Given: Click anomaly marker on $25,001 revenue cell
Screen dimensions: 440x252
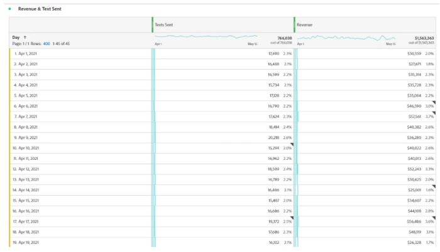Looking at the screenshot, I should (x=434, y=186).
